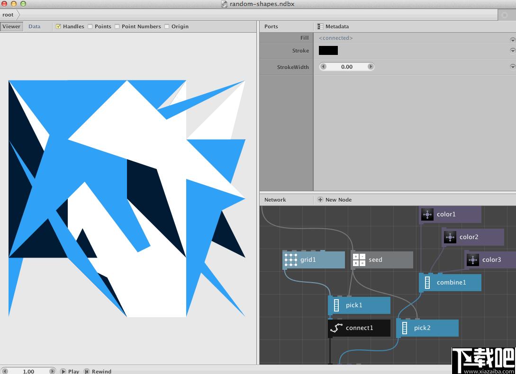Click the grid1 node icon
This screenshot has height=374, width=516.
click(290, 259)
